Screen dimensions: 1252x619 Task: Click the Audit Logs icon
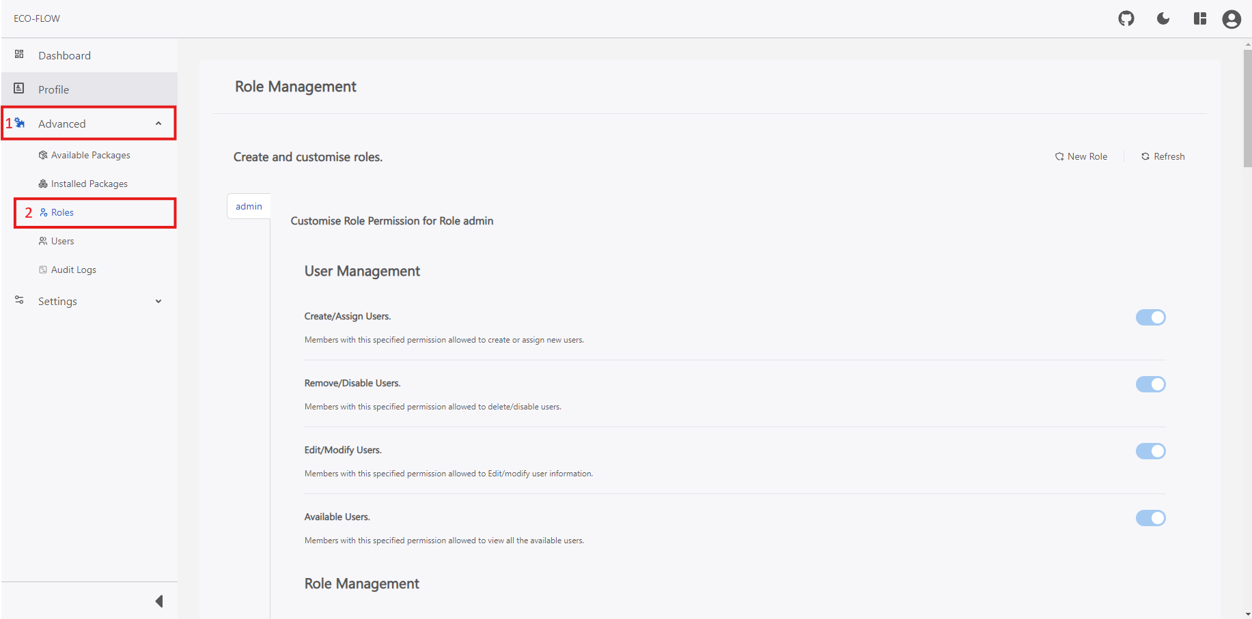point(43,270)
